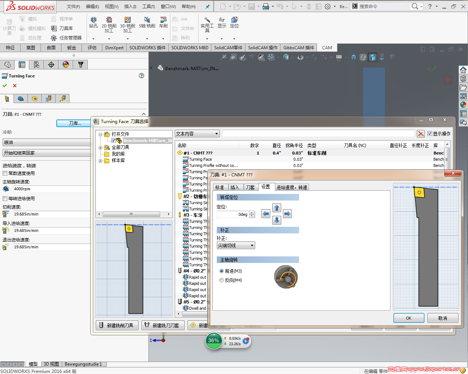Open Turning Face help question mark
Screen dimensions: 468x374
pyautogui.click(x=141, y=76)
